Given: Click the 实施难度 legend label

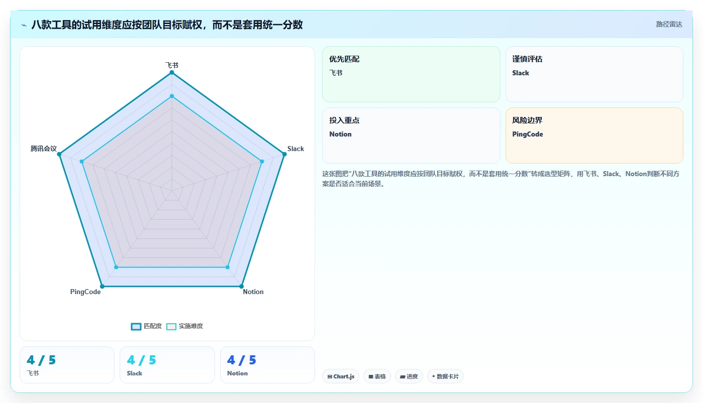Looking at the screenshot, I should [x=191, y=326].
